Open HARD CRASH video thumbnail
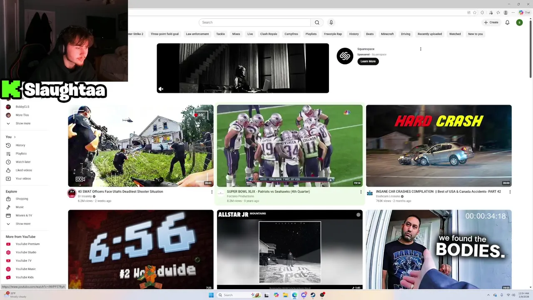 439,146
